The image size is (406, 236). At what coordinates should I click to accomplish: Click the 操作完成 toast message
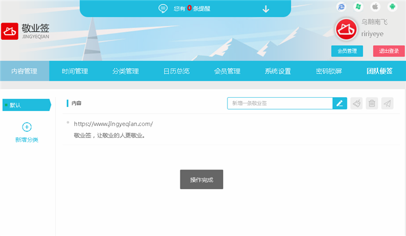pos(202,179)
